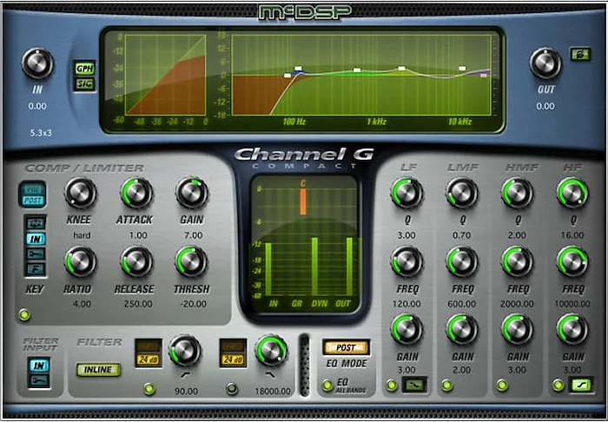This screenshot has height=422, width=608.
Task: Toggle the high-pass filter enable LED
Action: click(149, 388)
